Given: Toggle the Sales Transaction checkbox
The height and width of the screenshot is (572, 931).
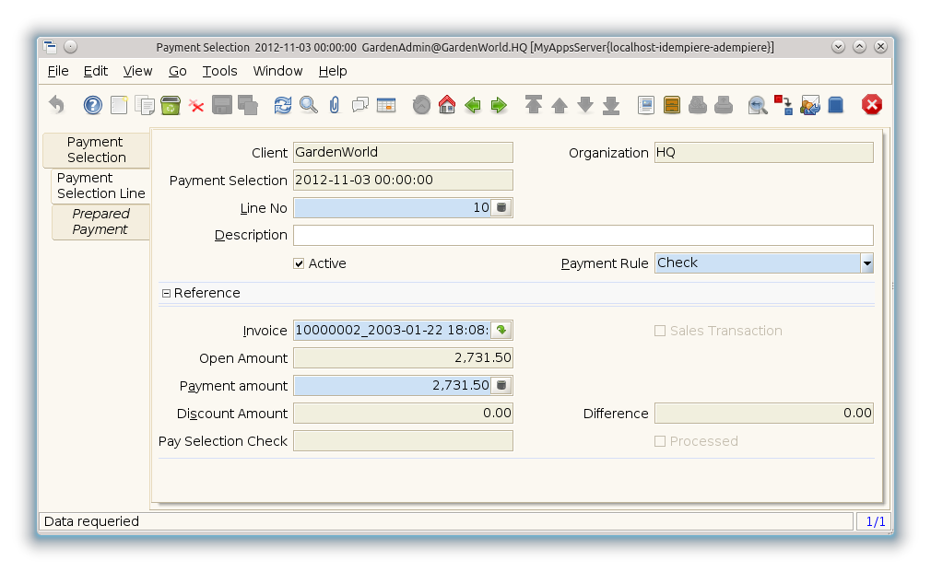Looking at the screenshot, I should click(x=660, y=331).
